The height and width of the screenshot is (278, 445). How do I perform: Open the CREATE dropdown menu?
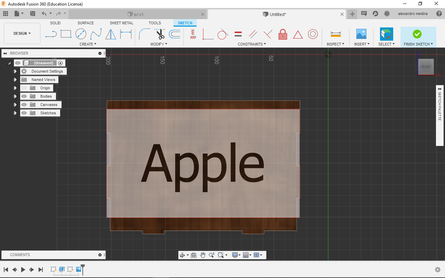pyautogui.click(x=88, y=44)
